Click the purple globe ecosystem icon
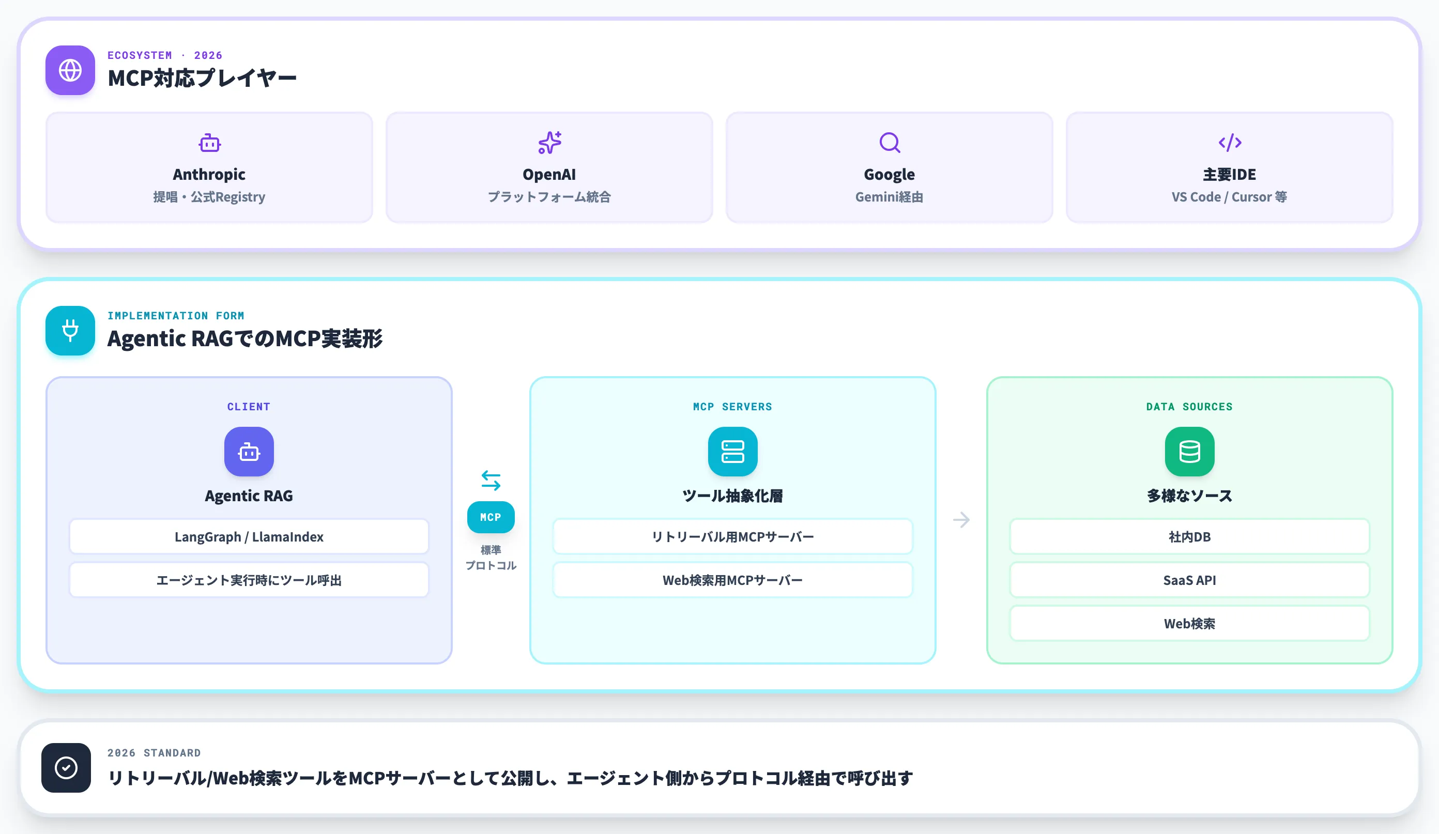This screenshot has height=834, width=1439. coord(70,70)
